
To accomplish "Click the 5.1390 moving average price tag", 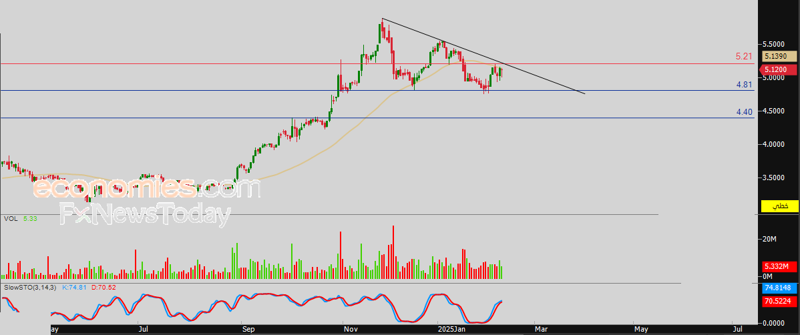I will [779, 56].
